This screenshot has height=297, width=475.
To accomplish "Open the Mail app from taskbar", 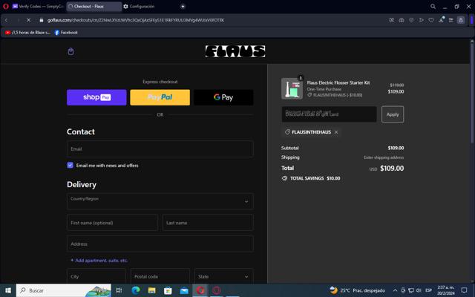I will point(184,290).
